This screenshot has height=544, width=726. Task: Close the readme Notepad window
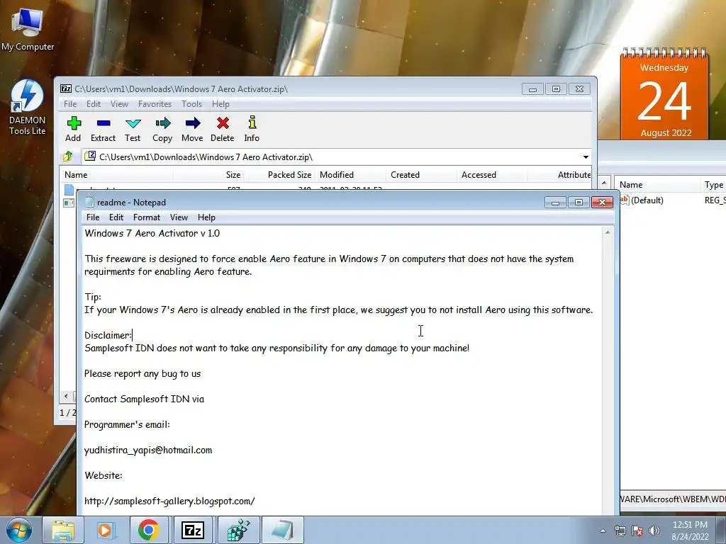pyautogui.click(x=603, y=203)
